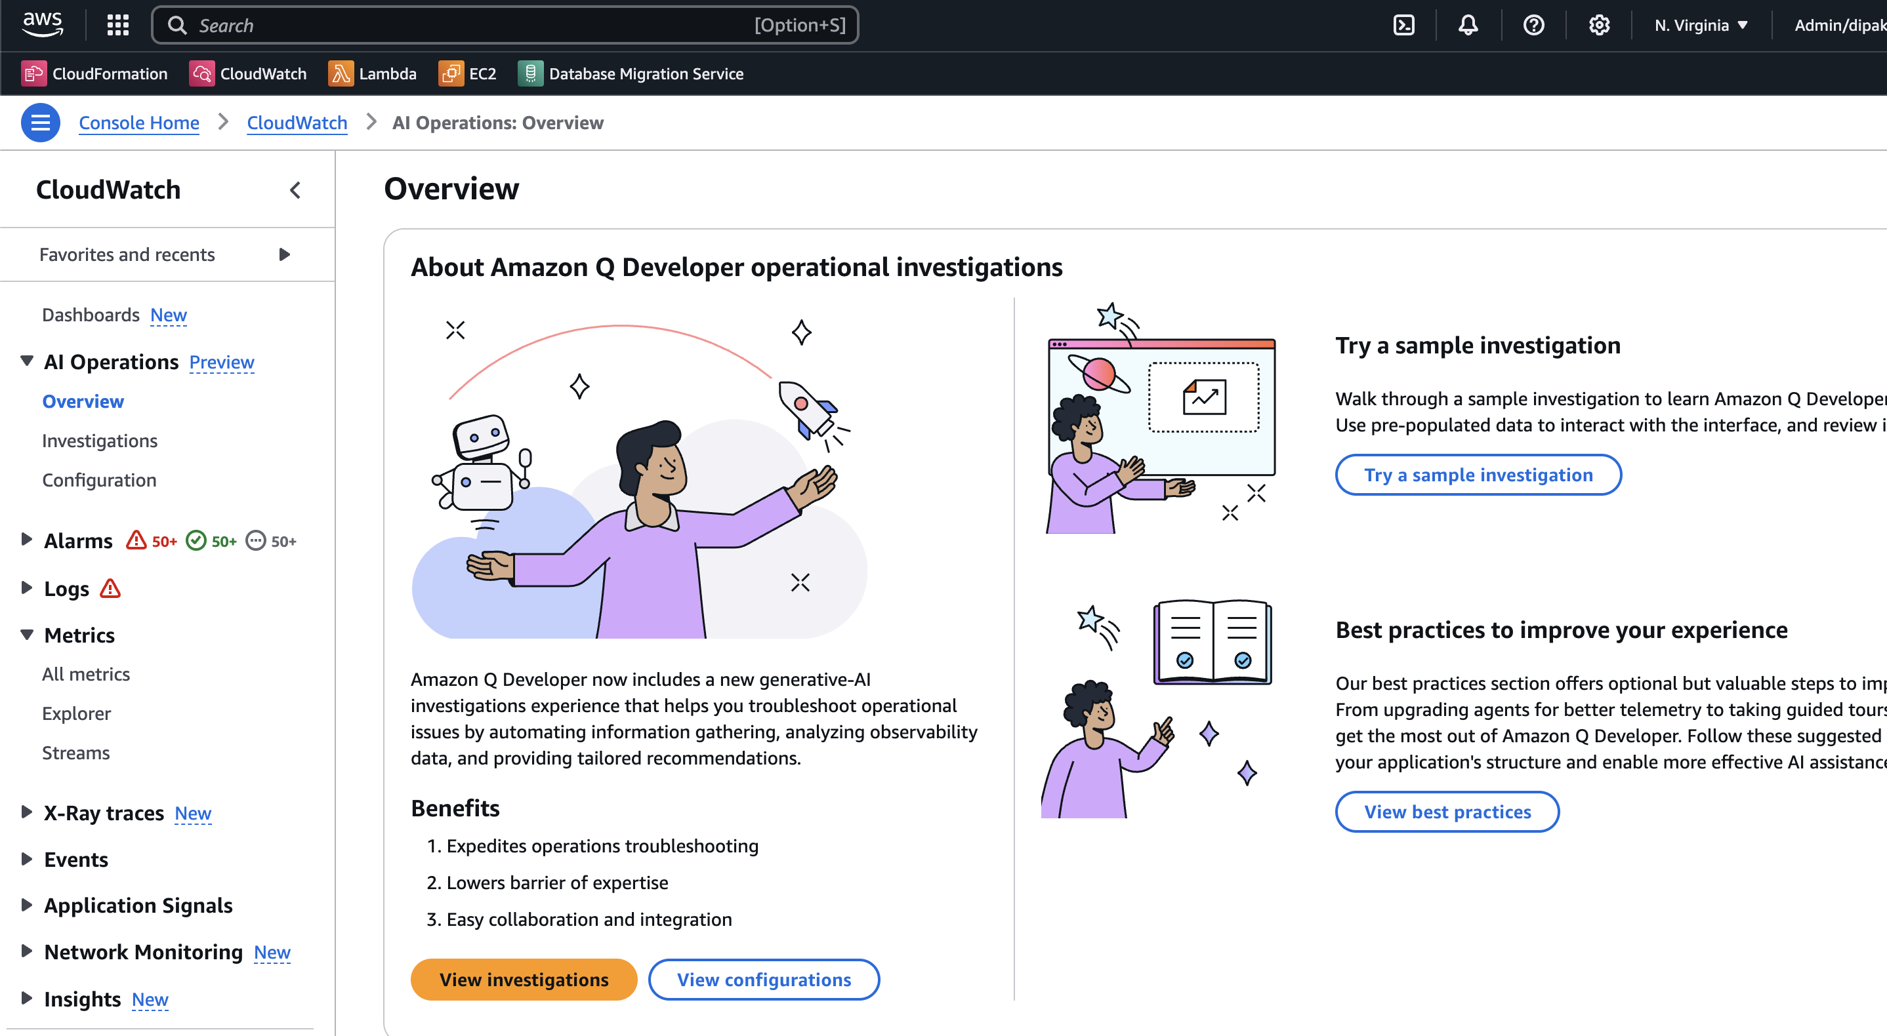Open All metrics
The width and height of the screenshot is (1887, 1036).
pos(86,673)
